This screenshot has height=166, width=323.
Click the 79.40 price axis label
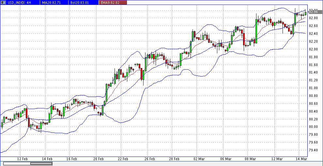(313, 150)
